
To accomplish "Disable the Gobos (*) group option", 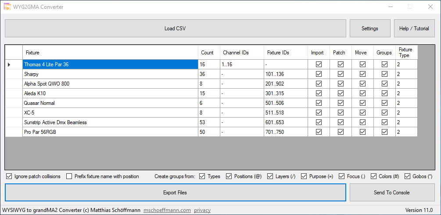I will (x=408, y=176).
